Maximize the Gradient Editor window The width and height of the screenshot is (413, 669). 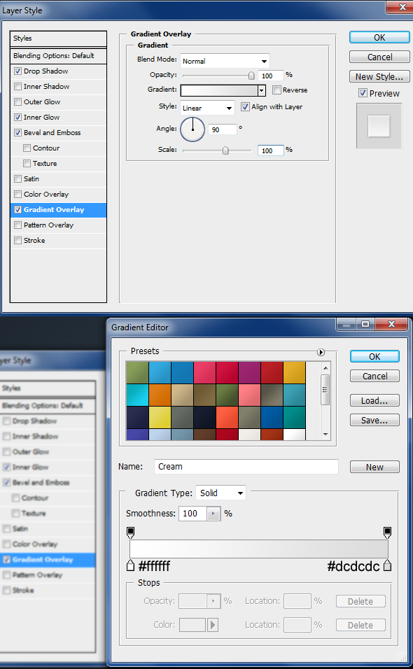(365, 324)
